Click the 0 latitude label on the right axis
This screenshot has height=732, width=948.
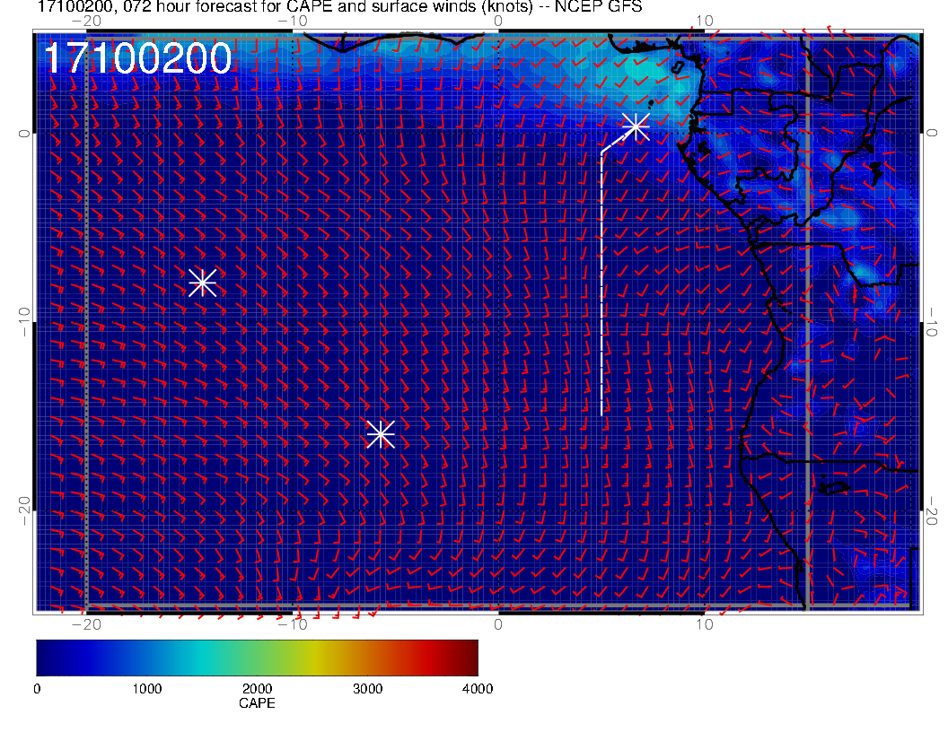click(931, 133)
